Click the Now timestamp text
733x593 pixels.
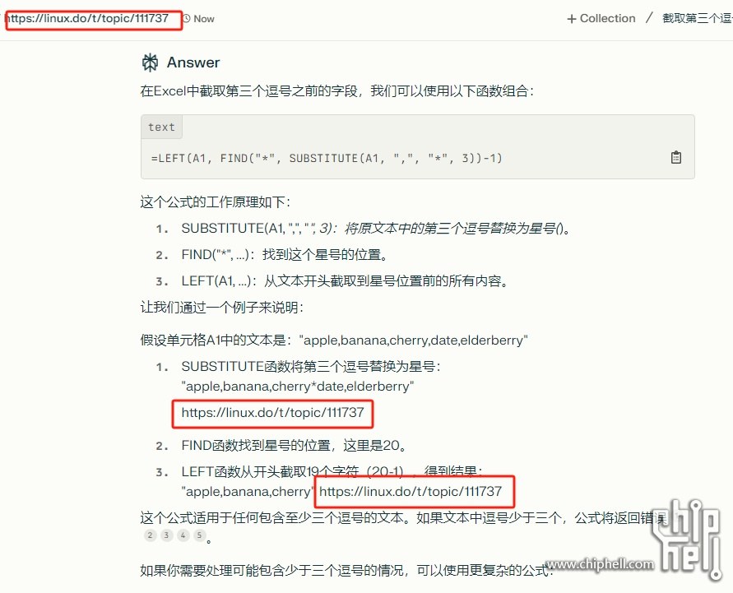point(204,19)
